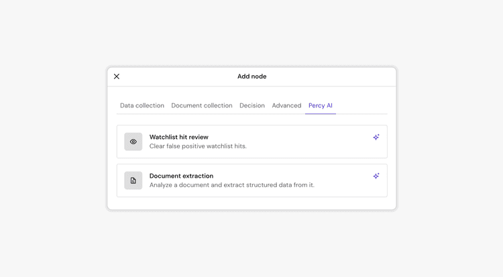Click blank dialog area below Document extraction card

pos(251,203)
